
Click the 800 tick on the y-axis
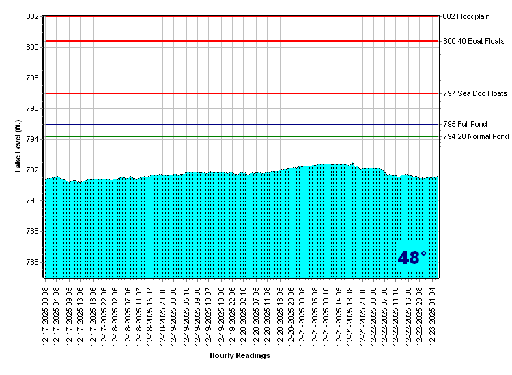click(33, 47)
